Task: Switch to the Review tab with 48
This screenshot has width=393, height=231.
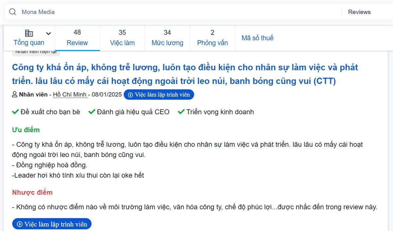Action: point(77,38)
